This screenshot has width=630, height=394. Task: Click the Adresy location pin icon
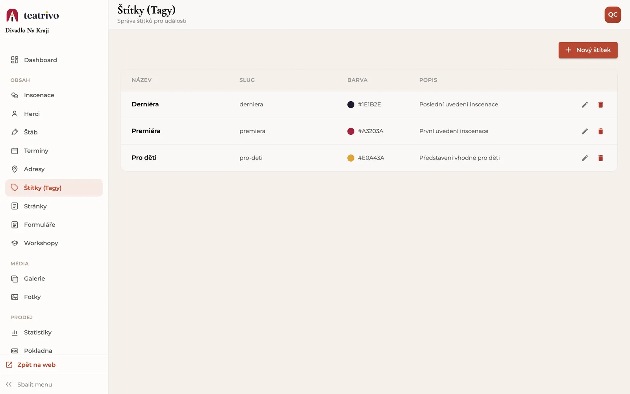[15, 169]
